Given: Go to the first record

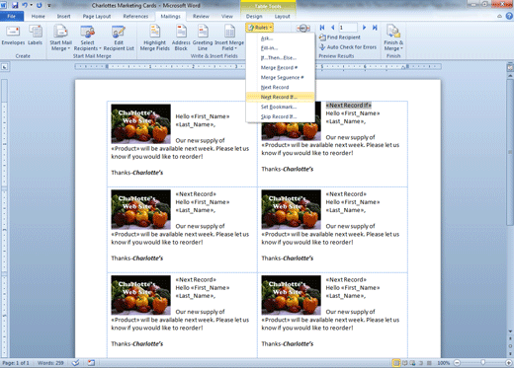Looking at the screenshot, I should (322, 28).
